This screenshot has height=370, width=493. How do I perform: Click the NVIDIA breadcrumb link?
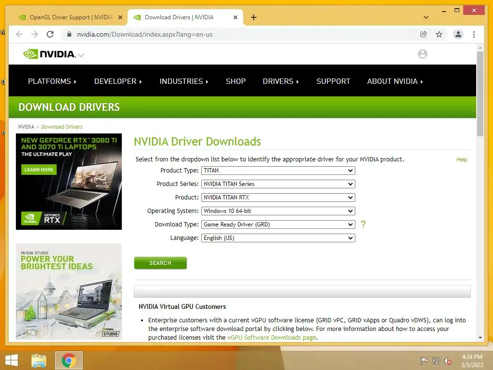tap(26, 127)
